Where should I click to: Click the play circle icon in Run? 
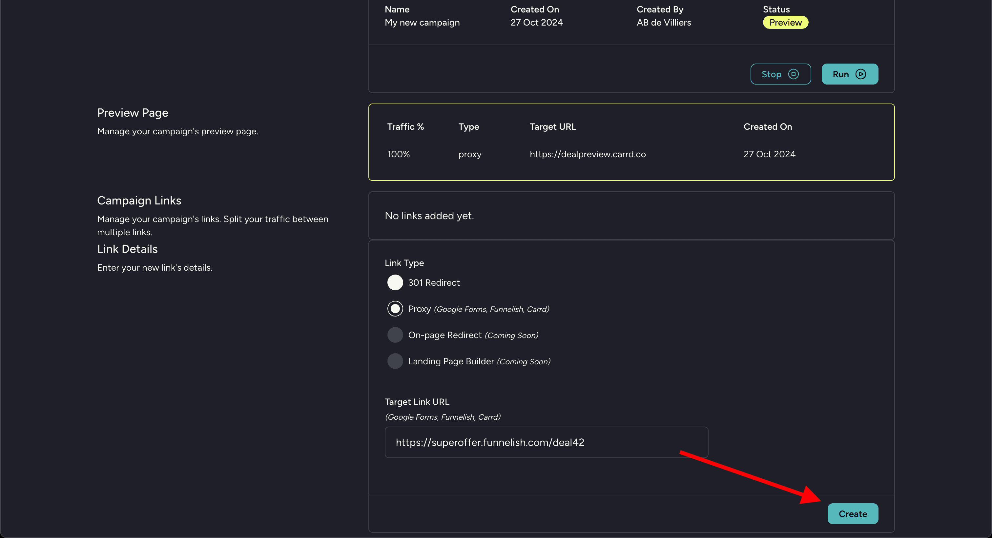pyautogui.click(x=861, y=74)
